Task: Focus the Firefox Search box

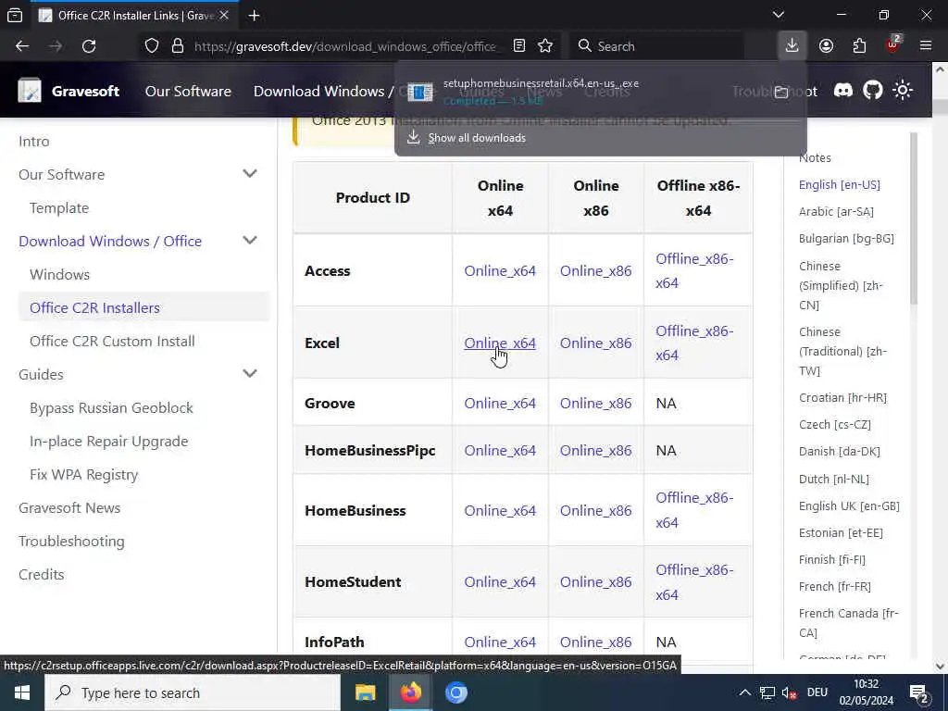Action: (x=656, y=46)
